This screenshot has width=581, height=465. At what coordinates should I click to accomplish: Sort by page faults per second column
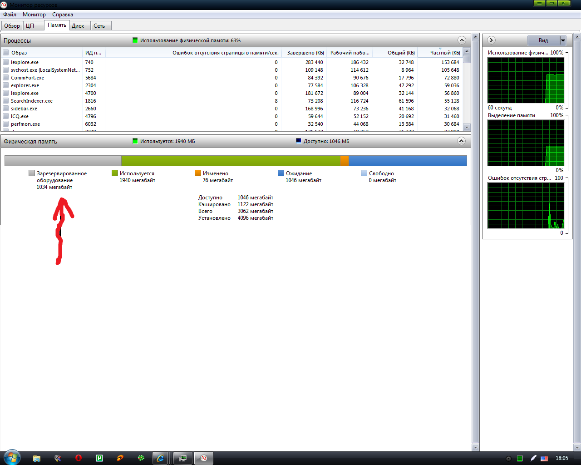pyautogui.click(x=193, y=53)
